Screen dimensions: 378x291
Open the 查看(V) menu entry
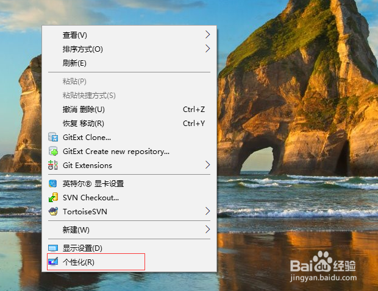click(x=129, y=35)
